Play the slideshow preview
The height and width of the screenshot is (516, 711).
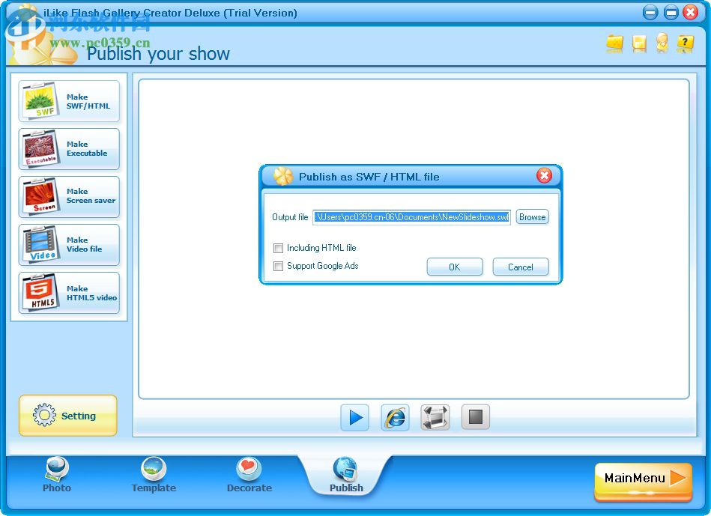click(354, 417)
